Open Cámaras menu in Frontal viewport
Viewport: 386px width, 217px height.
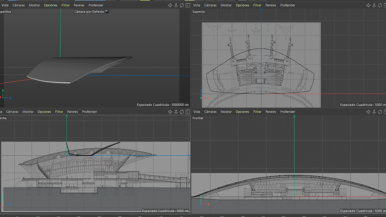click(210, 112)
